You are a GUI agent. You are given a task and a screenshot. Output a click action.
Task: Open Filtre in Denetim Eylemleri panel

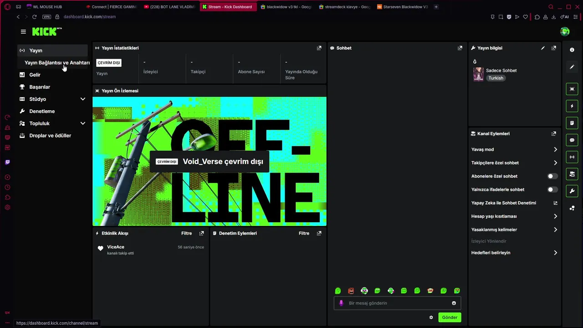pyautogui.click(x=304, y=233)
